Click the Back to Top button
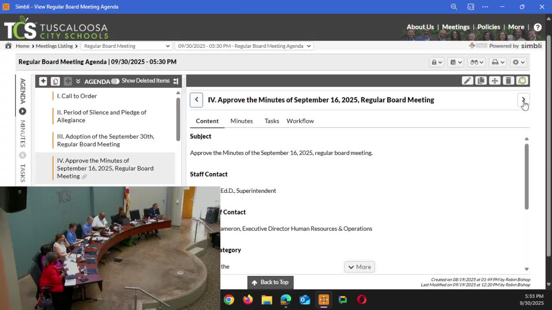Screen dimensions: 552x310 270,282
